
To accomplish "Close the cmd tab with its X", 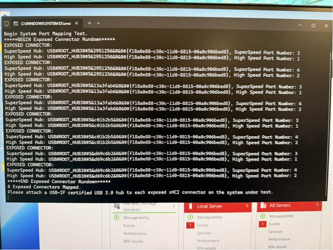I will pyautogui.click(x=76, y=23).
